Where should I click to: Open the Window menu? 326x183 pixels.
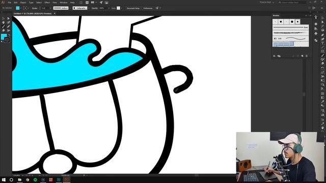tap(63, 3)
